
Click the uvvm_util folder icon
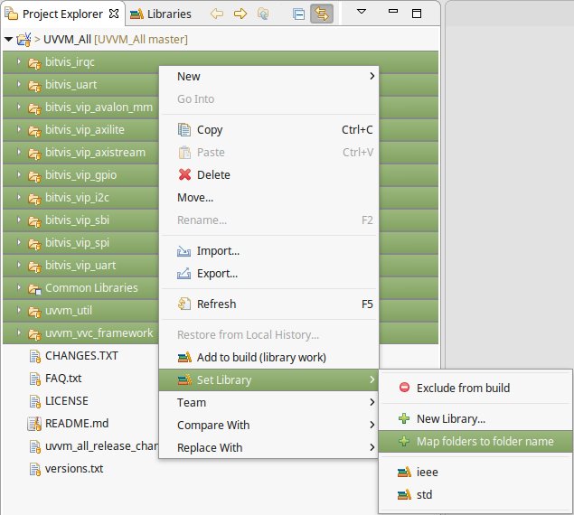[34, 312]
